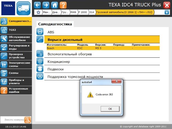The image size is (172, 129).
Task: Click OK in autodia4 dialog
Action: coord(110,109)
